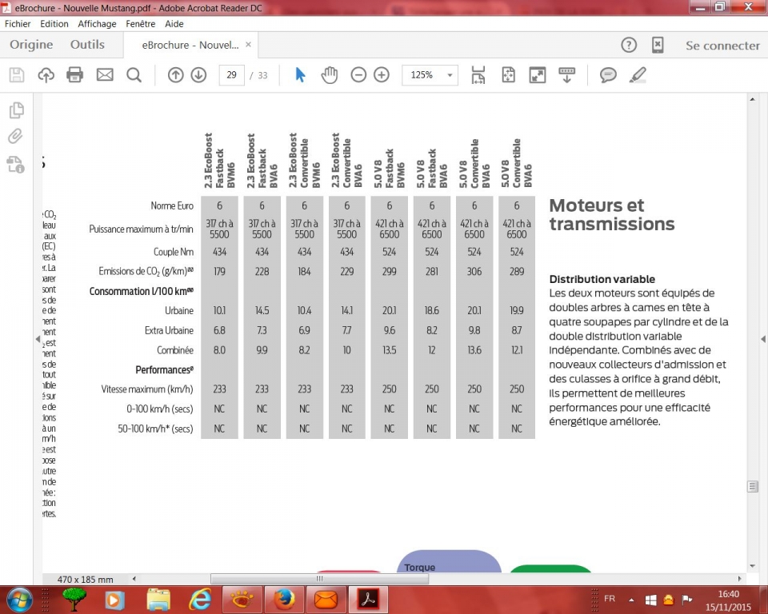
Task: Click vertical scrollbar up arrow
Action: [752, 99]
